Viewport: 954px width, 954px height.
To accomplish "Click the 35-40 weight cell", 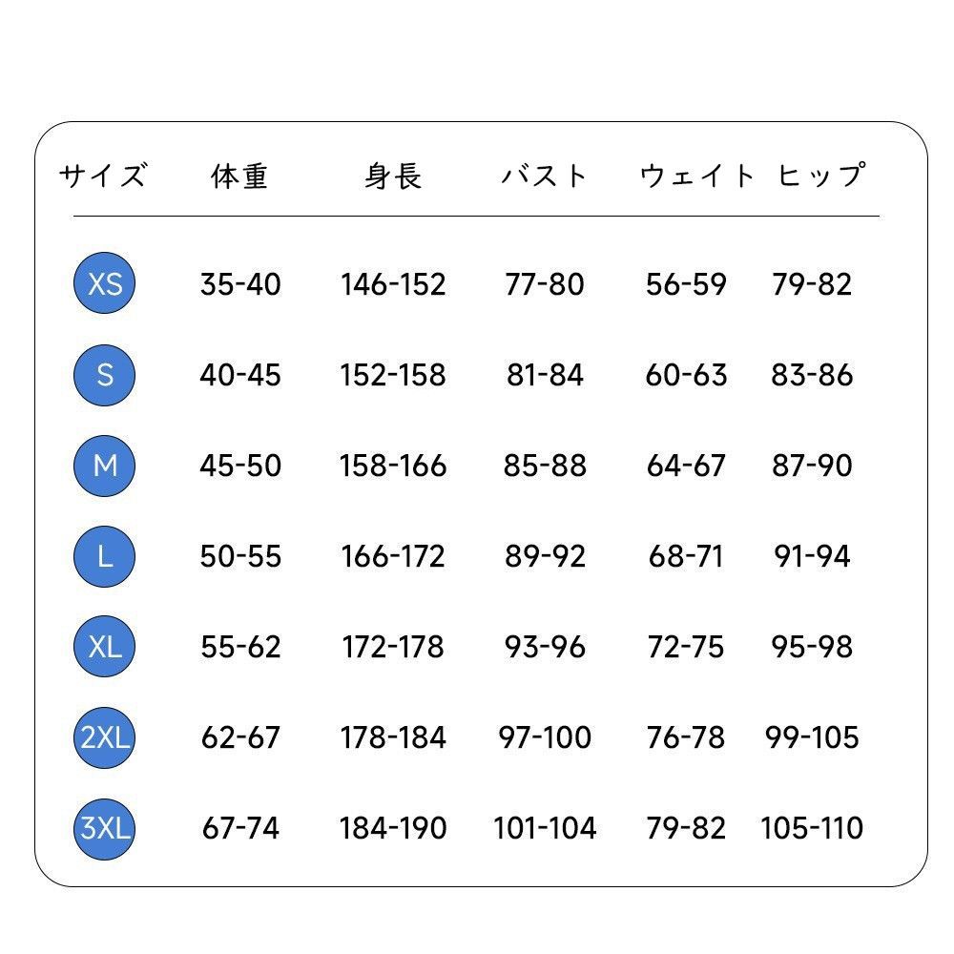I will pyautogui.click(x=240, y=284).
